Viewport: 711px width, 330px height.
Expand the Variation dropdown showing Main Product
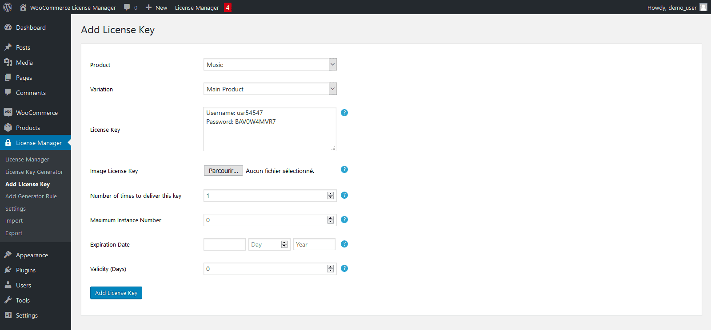(x=270, y=89)
